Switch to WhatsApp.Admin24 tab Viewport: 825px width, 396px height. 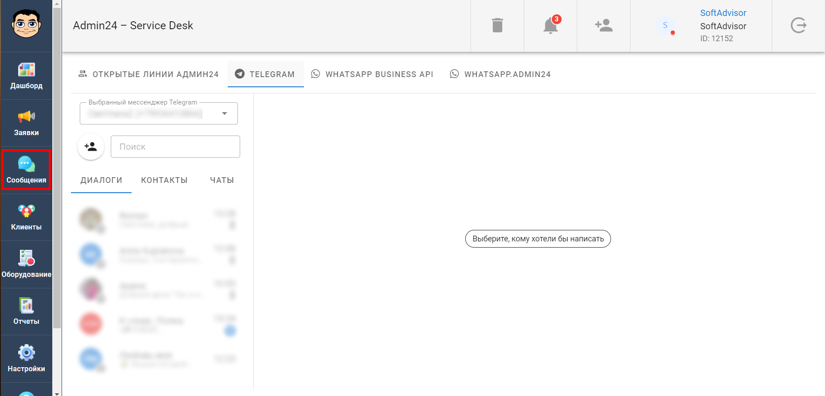[500, 74]
